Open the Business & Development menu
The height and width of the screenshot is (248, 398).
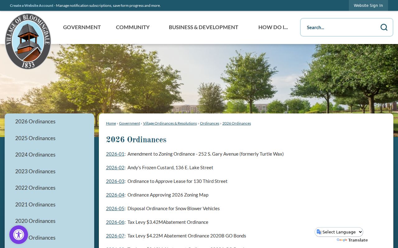[x=203, y=27]
